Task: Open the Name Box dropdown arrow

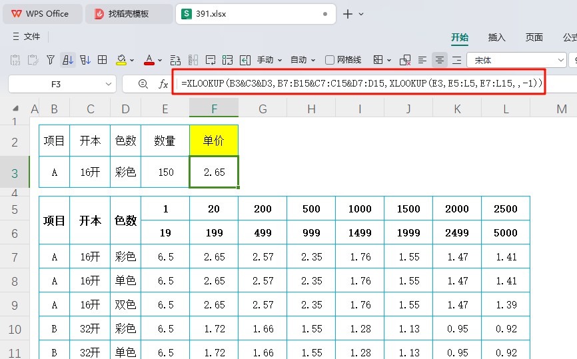Action: coord(109,84)
